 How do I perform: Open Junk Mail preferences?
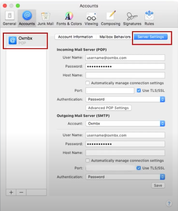[45, 18]
